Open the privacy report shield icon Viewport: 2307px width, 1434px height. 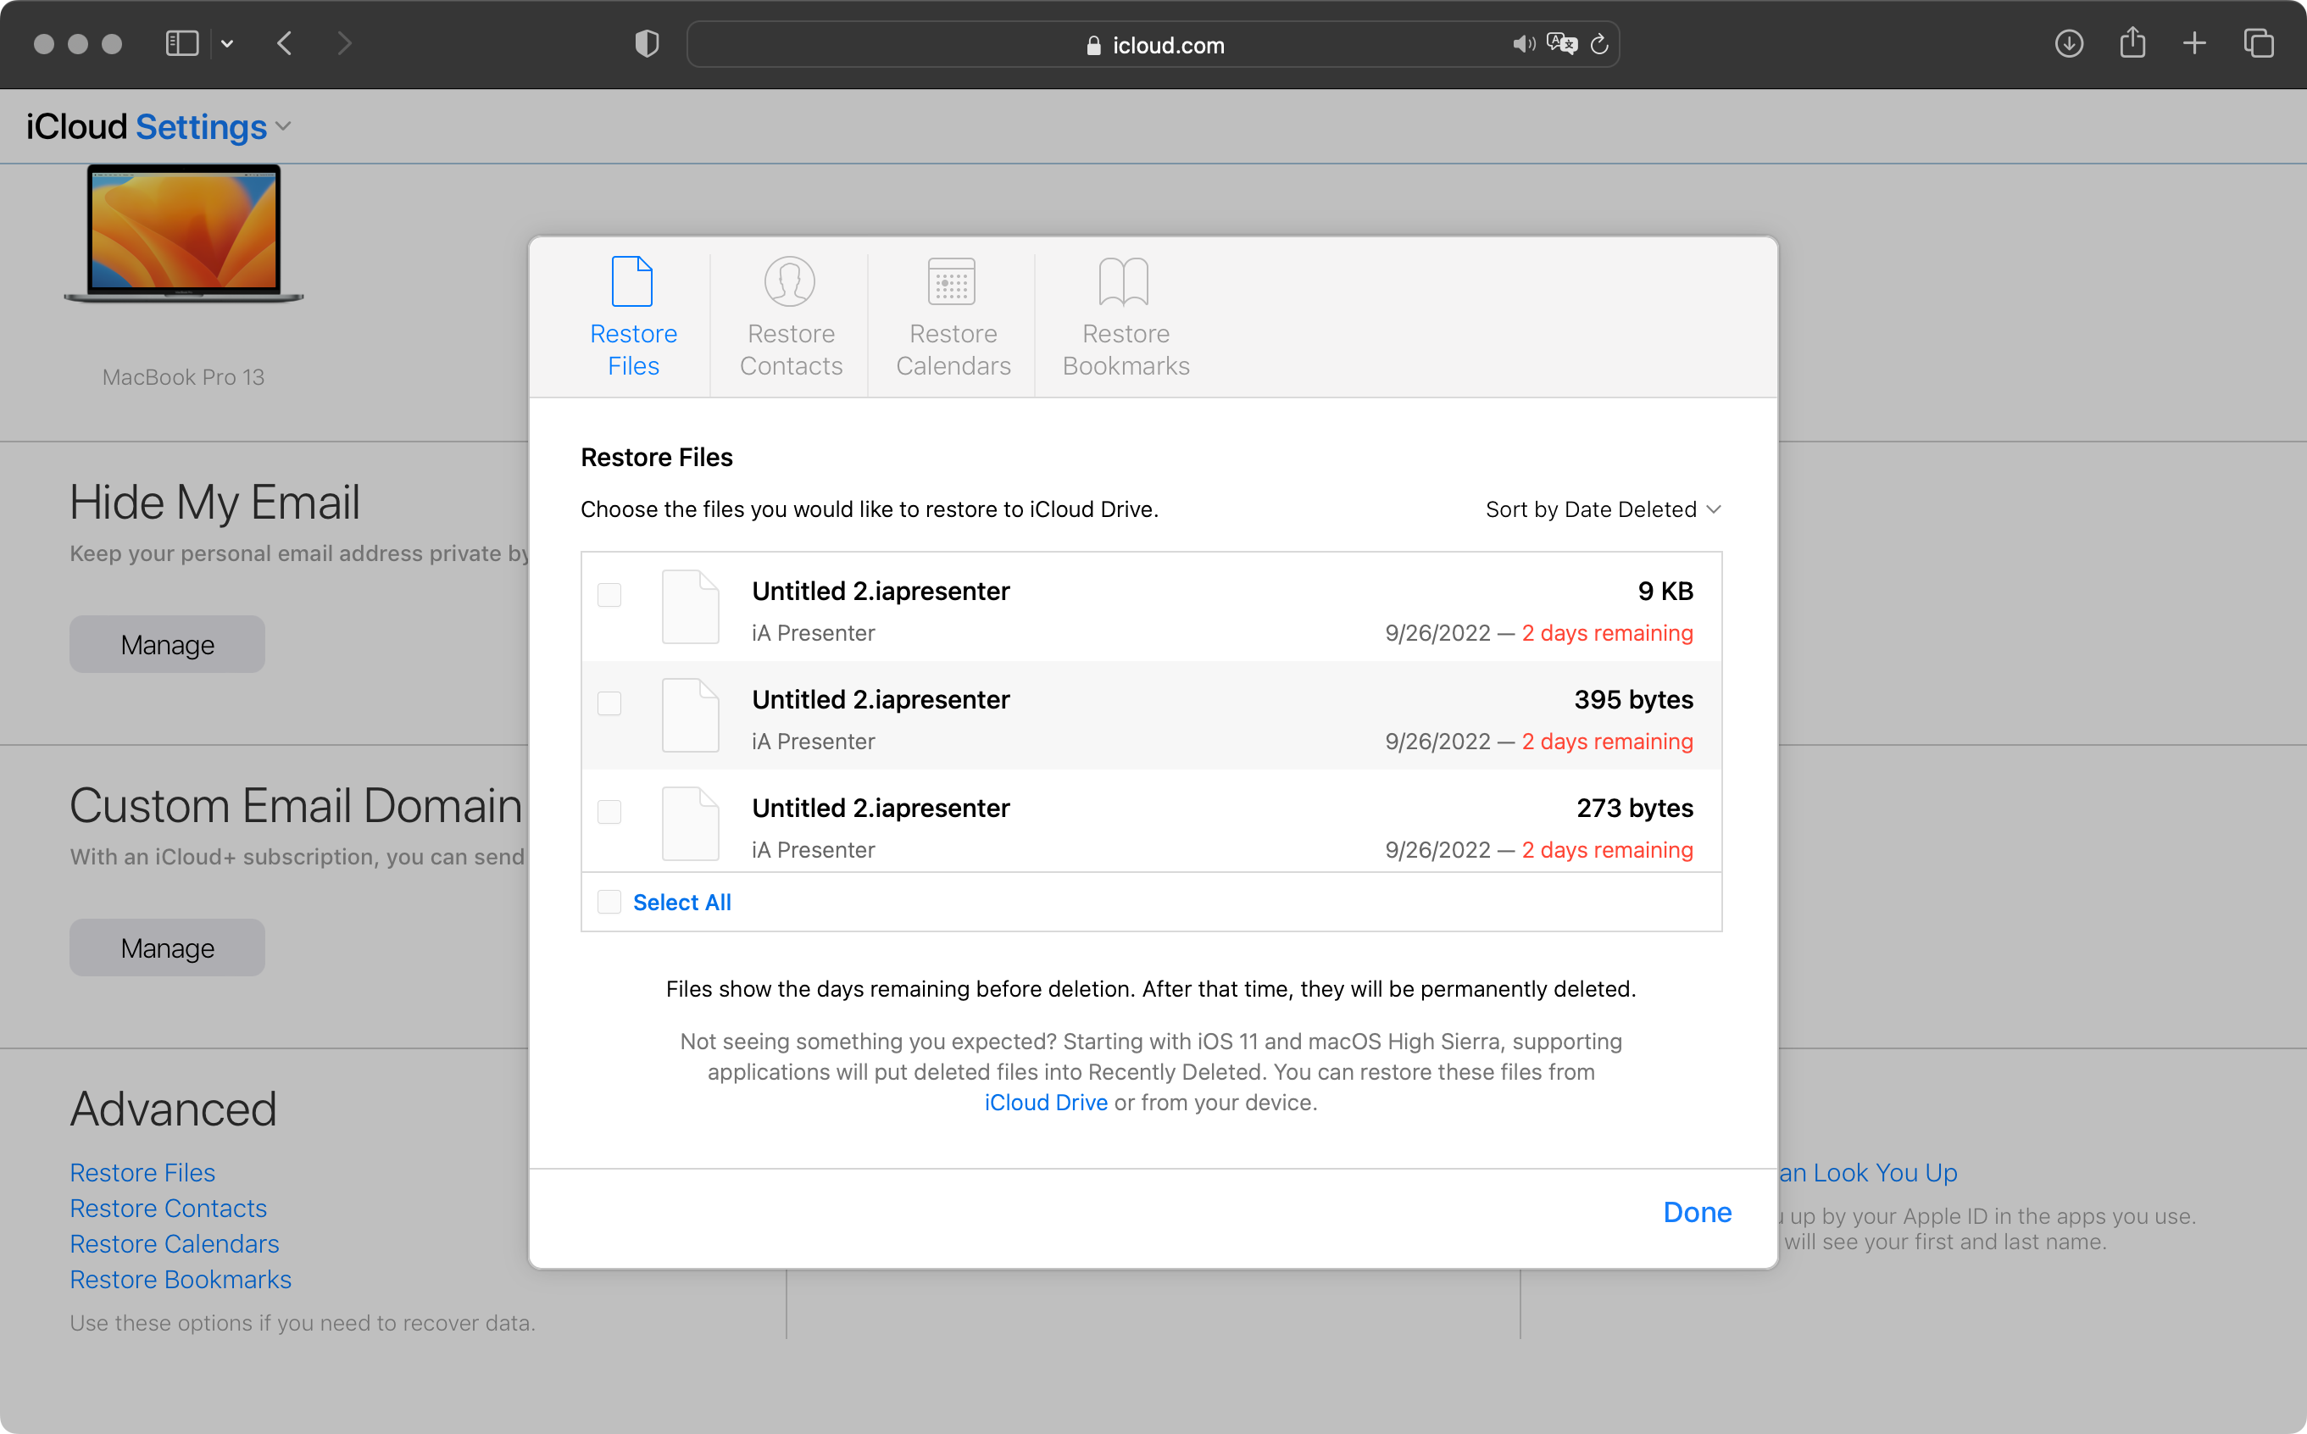pos(647,43)
